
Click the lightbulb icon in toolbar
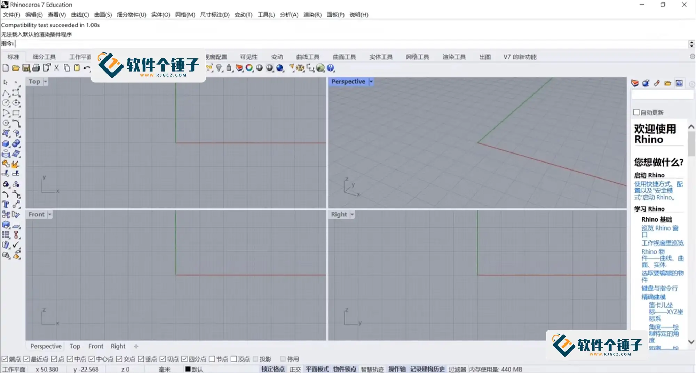[219, 68]
